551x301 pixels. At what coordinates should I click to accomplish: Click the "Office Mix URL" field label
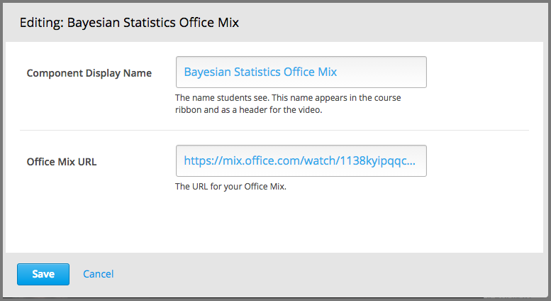[x=62, y=162]
